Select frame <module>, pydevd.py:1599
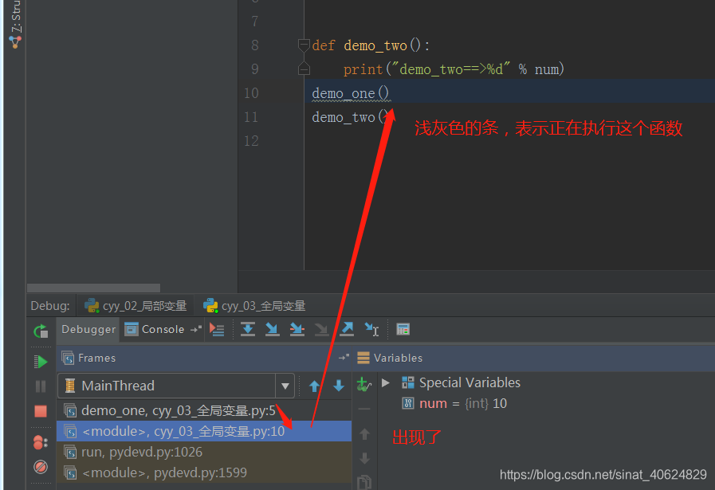The width and height of the screenshot is (715, 490). pos(204,472)
